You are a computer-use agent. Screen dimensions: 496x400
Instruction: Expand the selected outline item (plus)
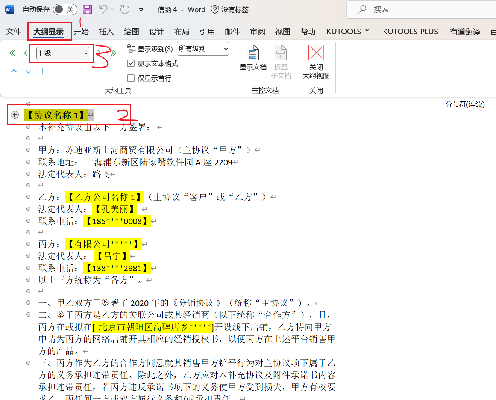pos(43,71)
